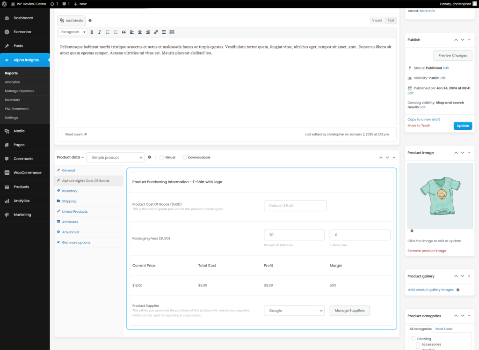This screenshot has width=479, height=350.
Task: Apply blockquote formatting
Action: (123, 32)
